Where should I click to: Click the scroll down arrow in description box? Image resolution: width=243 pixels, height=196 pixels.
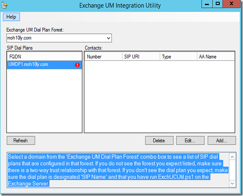tap(232, 183)
